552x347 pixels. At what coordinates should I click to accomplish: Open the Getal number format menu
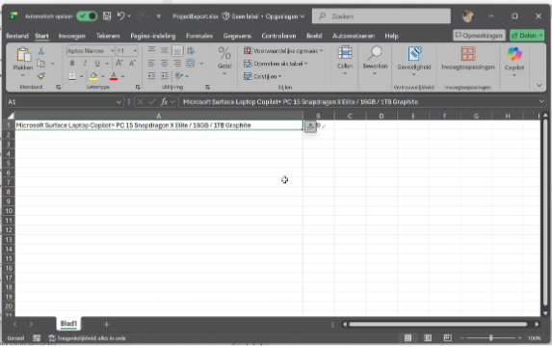point(224,60)
